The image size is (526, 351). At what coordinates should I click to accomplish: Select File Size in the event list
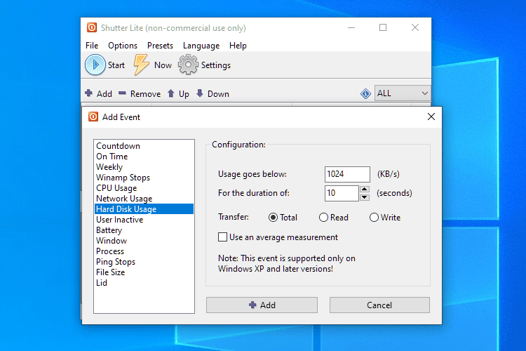click(144, 272)
